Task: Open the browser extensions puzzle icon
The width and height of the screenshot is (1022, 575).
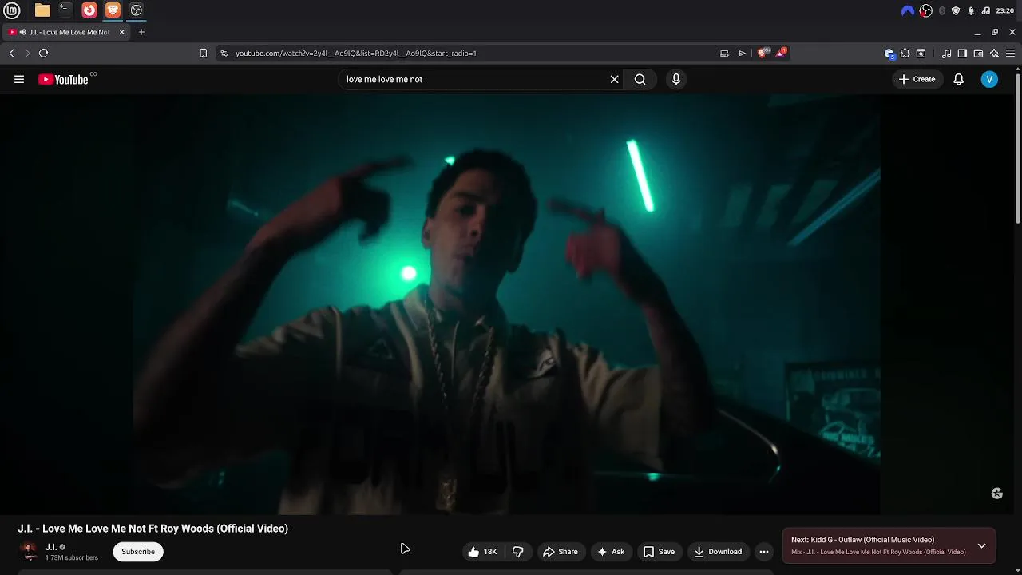Action: [x=905, y=54]
